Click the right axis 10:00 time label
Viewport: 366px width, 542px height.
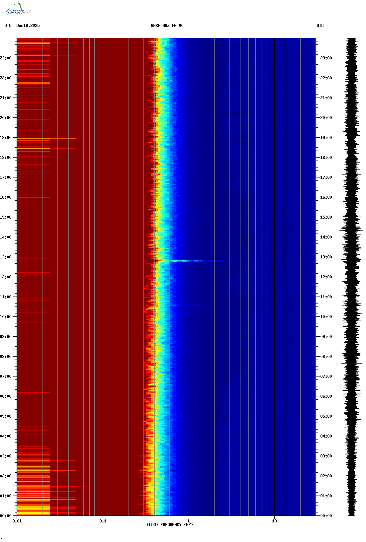[326, 317]
